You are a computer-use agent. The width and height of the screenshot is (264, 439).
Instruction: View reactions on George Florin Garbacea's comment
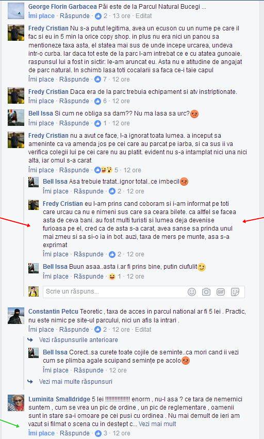click(101, 16)
